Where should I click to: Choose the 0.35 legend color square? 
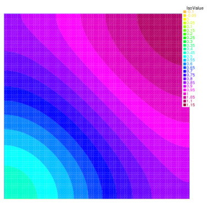[x=184, y=45]
